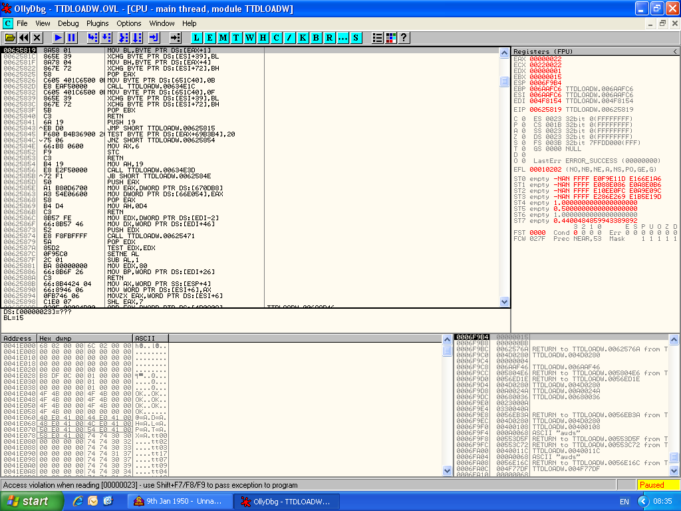Click the Trace over toolbar icon
Viewport: 681px width, 511px height.
[137, 38]
